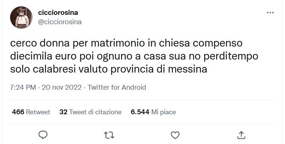View the 32 Tweet di citazione
Screen dimensions: 285x144
90,112
